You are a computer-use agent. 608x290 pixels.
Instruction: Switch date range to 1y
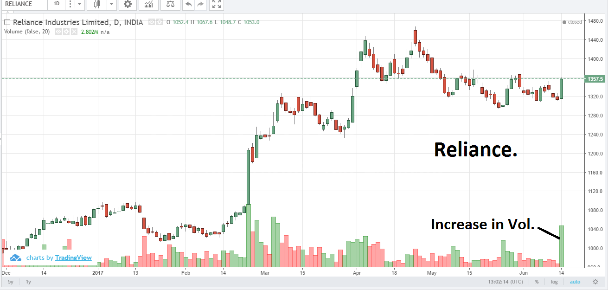pos(28,282)
